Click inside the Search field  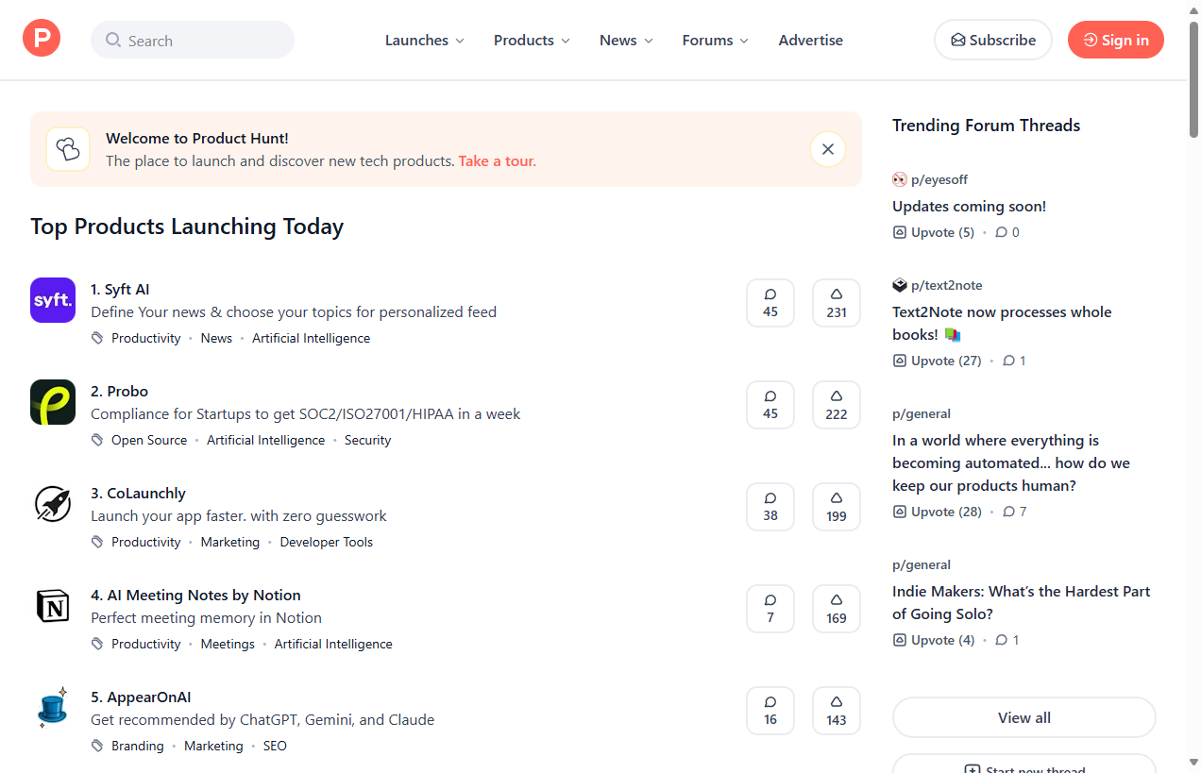click(192, 40)
